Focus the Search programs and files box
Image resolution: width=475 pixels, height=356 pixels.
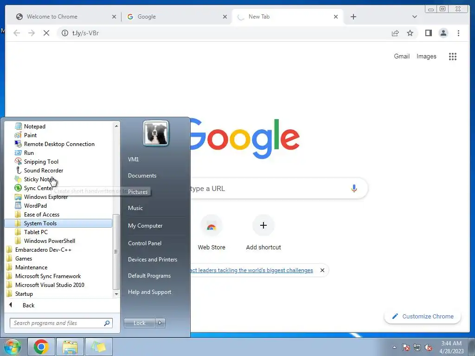coord(61,323)
